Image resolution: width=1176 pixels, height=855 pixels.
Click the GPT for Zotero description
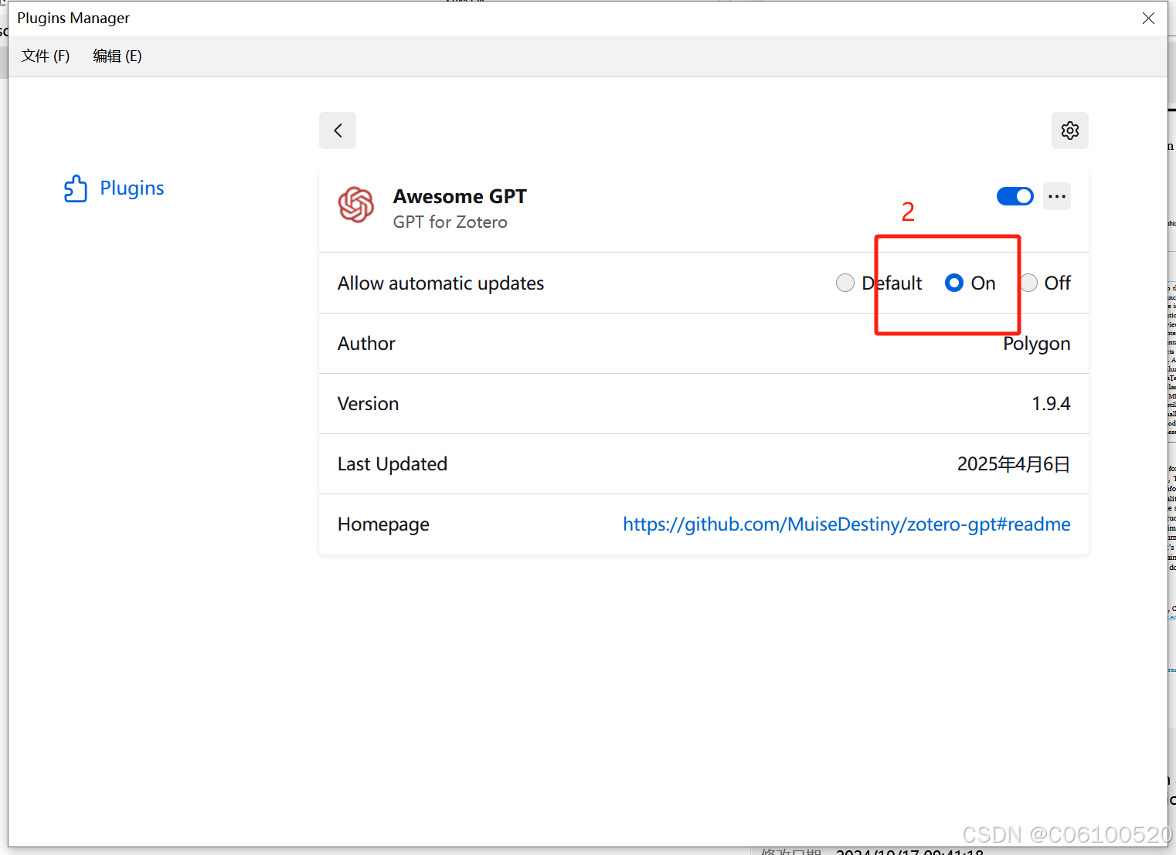coord(450,222)
